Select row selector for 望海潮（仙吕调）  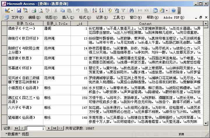point(4,120)
